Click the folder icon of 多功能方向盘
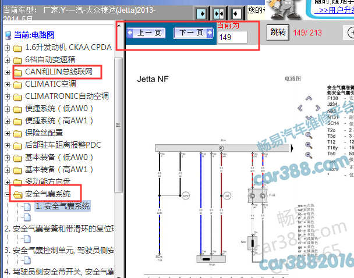 [x=17, y=181]
